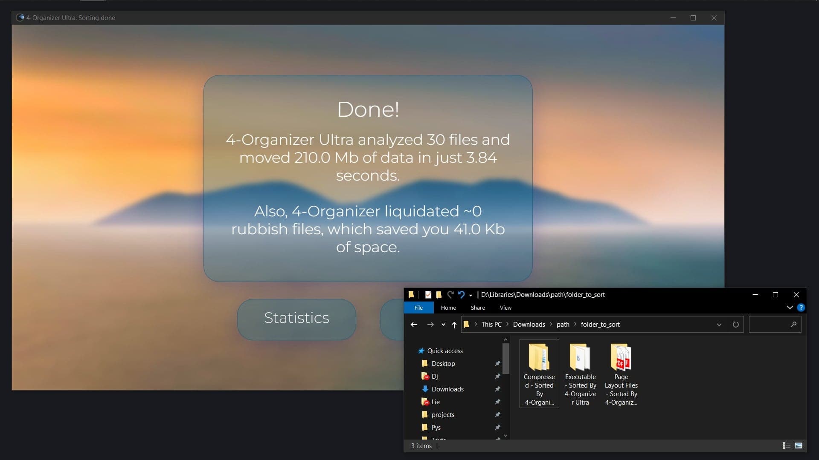Viewport: 819px width, 460px height.
Task: Select the File tab in Windows Explorer ribbon
Action: click(418, 307)
